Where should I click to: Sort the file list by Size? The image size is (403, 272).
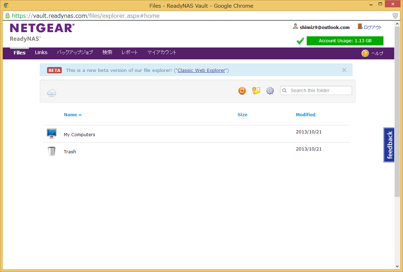tap(242, 115)
